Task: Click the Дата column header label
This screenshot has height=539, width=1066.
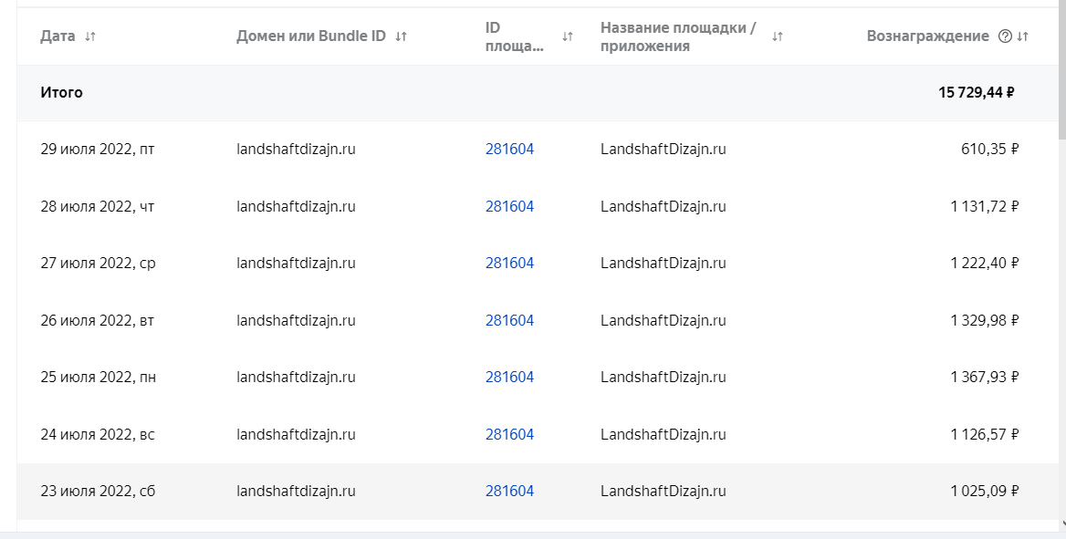Action: coord(58,36)
